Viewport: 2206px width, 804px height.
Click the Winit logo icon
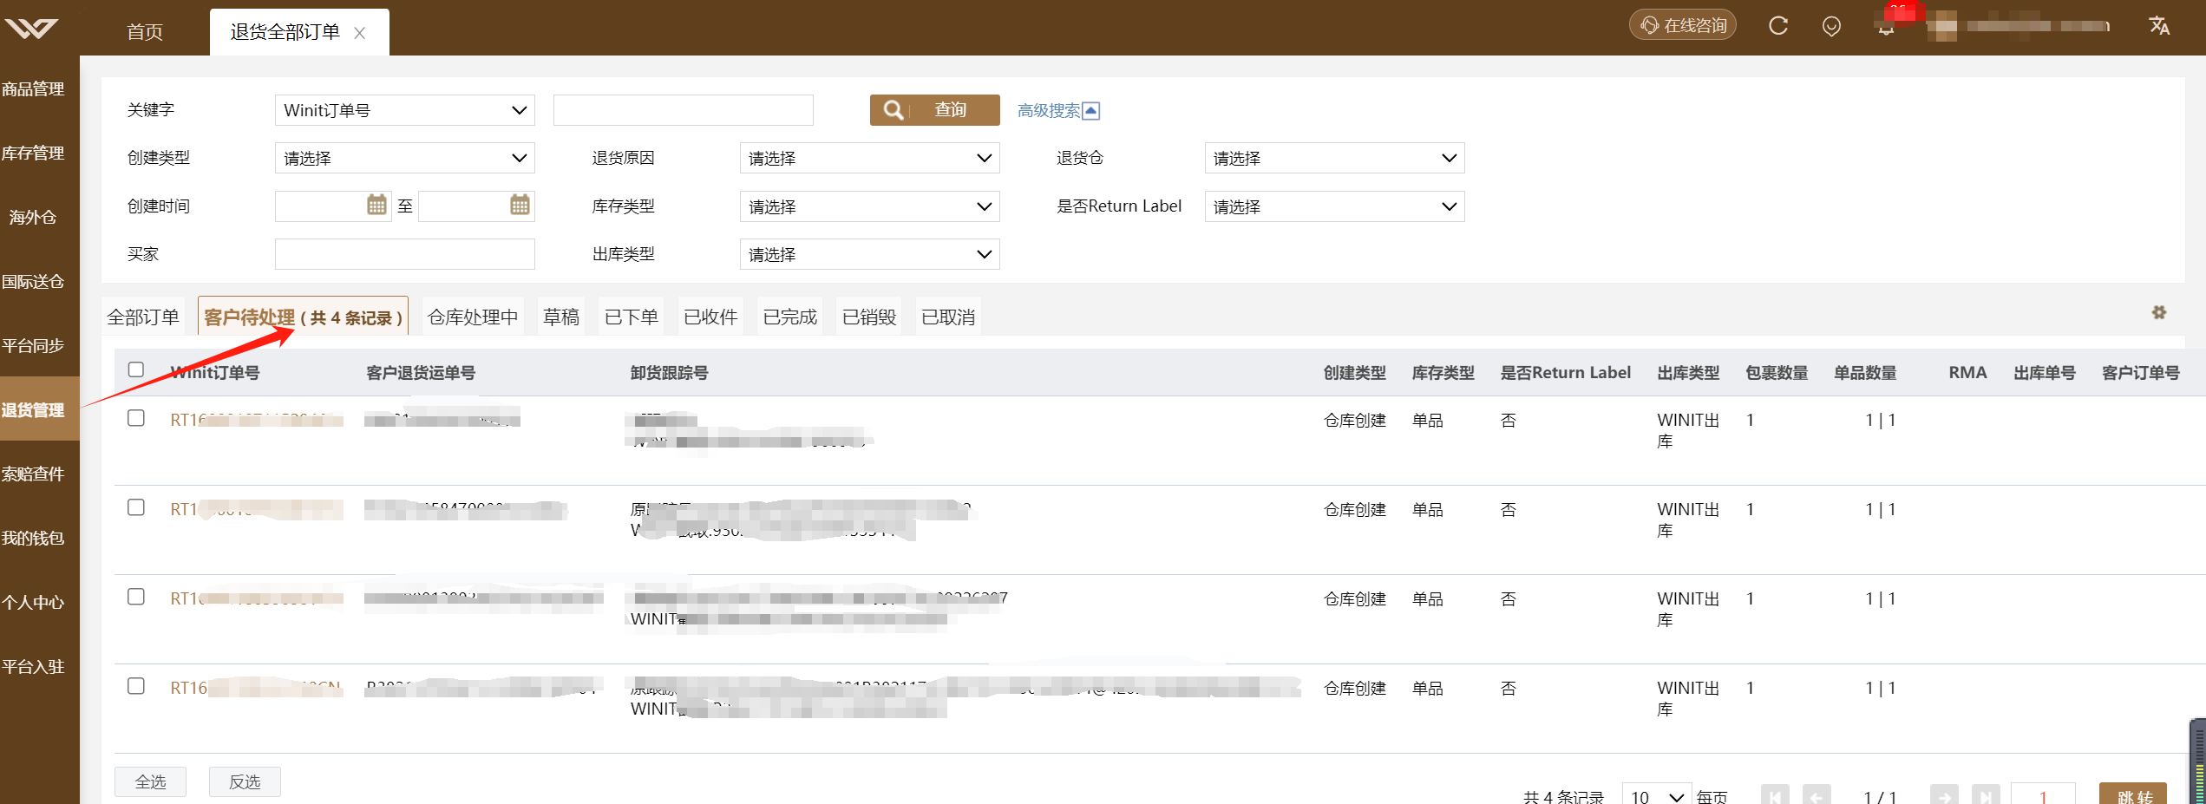31,29
